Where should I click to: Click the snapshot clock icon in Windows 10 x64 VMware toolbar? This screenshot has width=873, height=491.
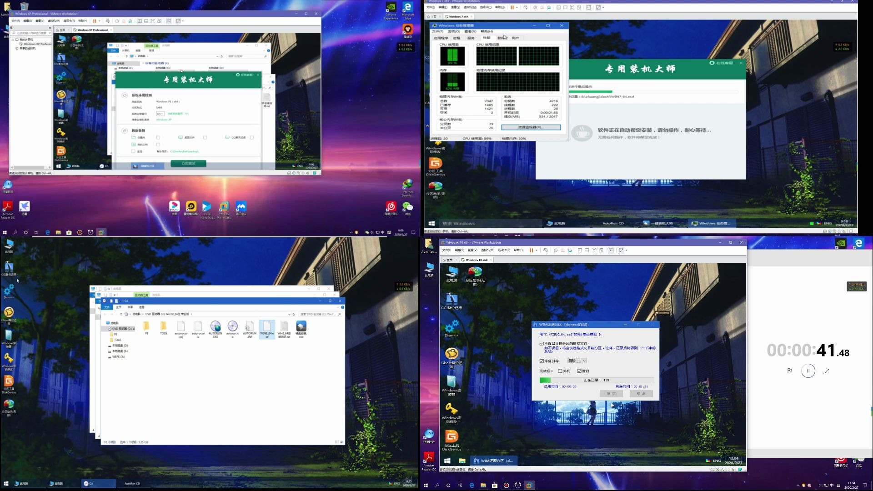click(555, 250)
